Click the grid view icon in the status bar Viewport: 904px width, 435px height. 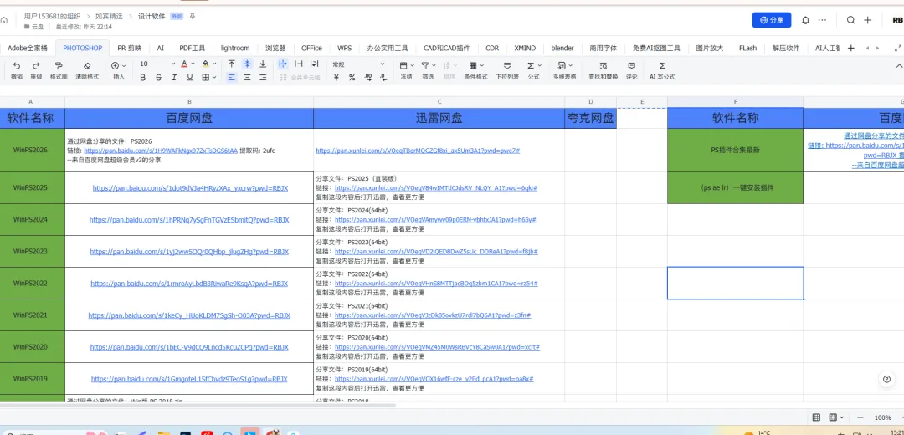[x=816, y=417]
